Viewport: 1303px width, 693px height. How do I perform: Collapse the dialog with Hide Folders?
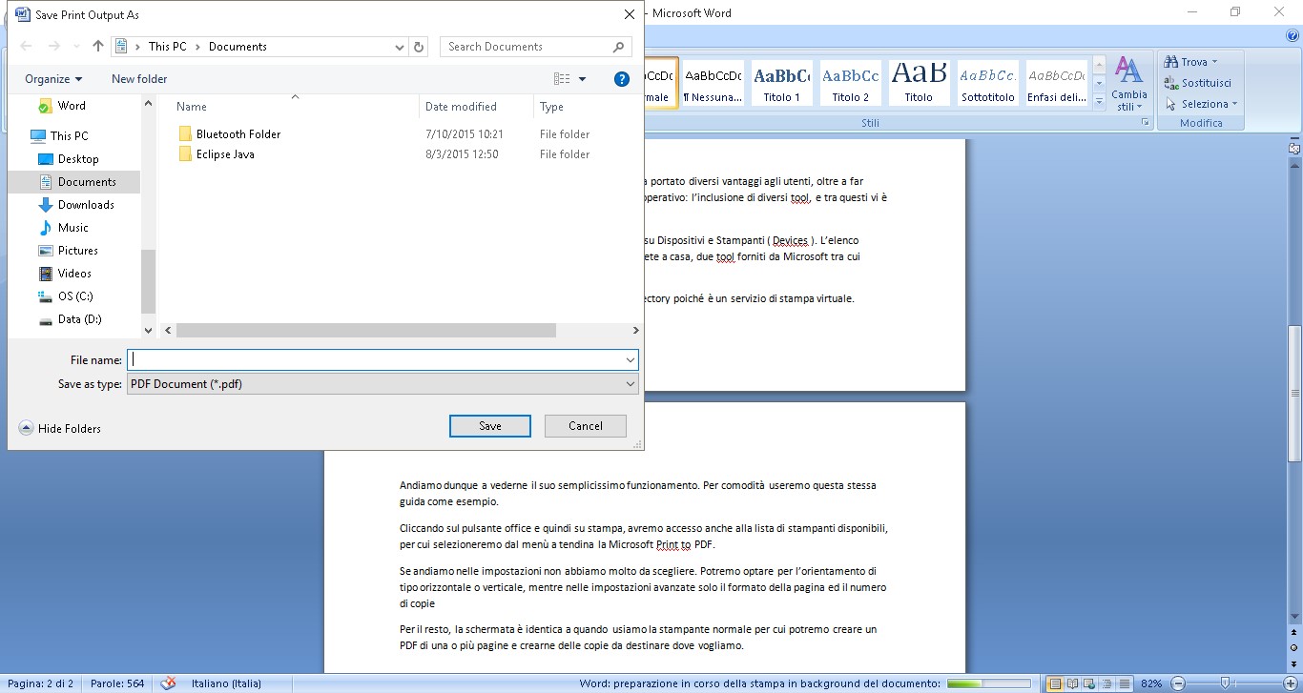coord(60,429)
